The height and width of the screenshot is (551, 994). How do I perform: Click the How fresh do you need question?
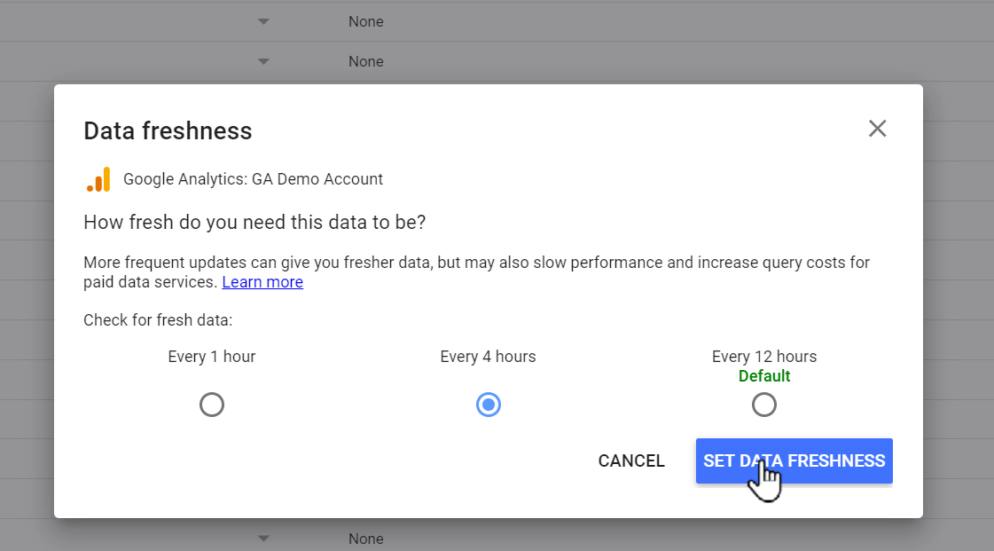point(254,223)
